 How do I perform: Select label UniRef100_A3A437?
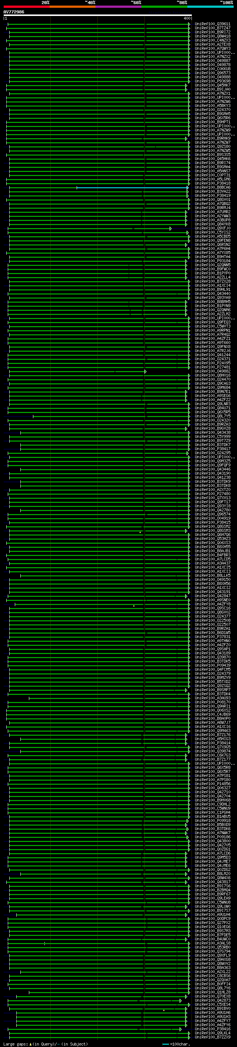coord(213,563)
